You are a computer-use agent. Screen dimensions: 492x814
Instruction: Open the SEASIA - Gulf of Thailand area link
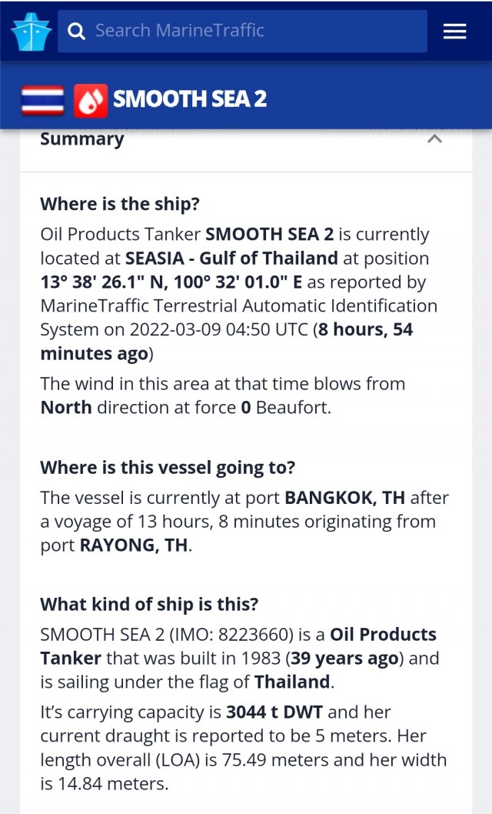pyautogui.click(x=231, y=258)
